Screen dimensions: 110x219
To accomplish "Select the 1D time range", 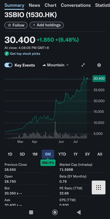I will pyautogui.click(x=10, y=154).
